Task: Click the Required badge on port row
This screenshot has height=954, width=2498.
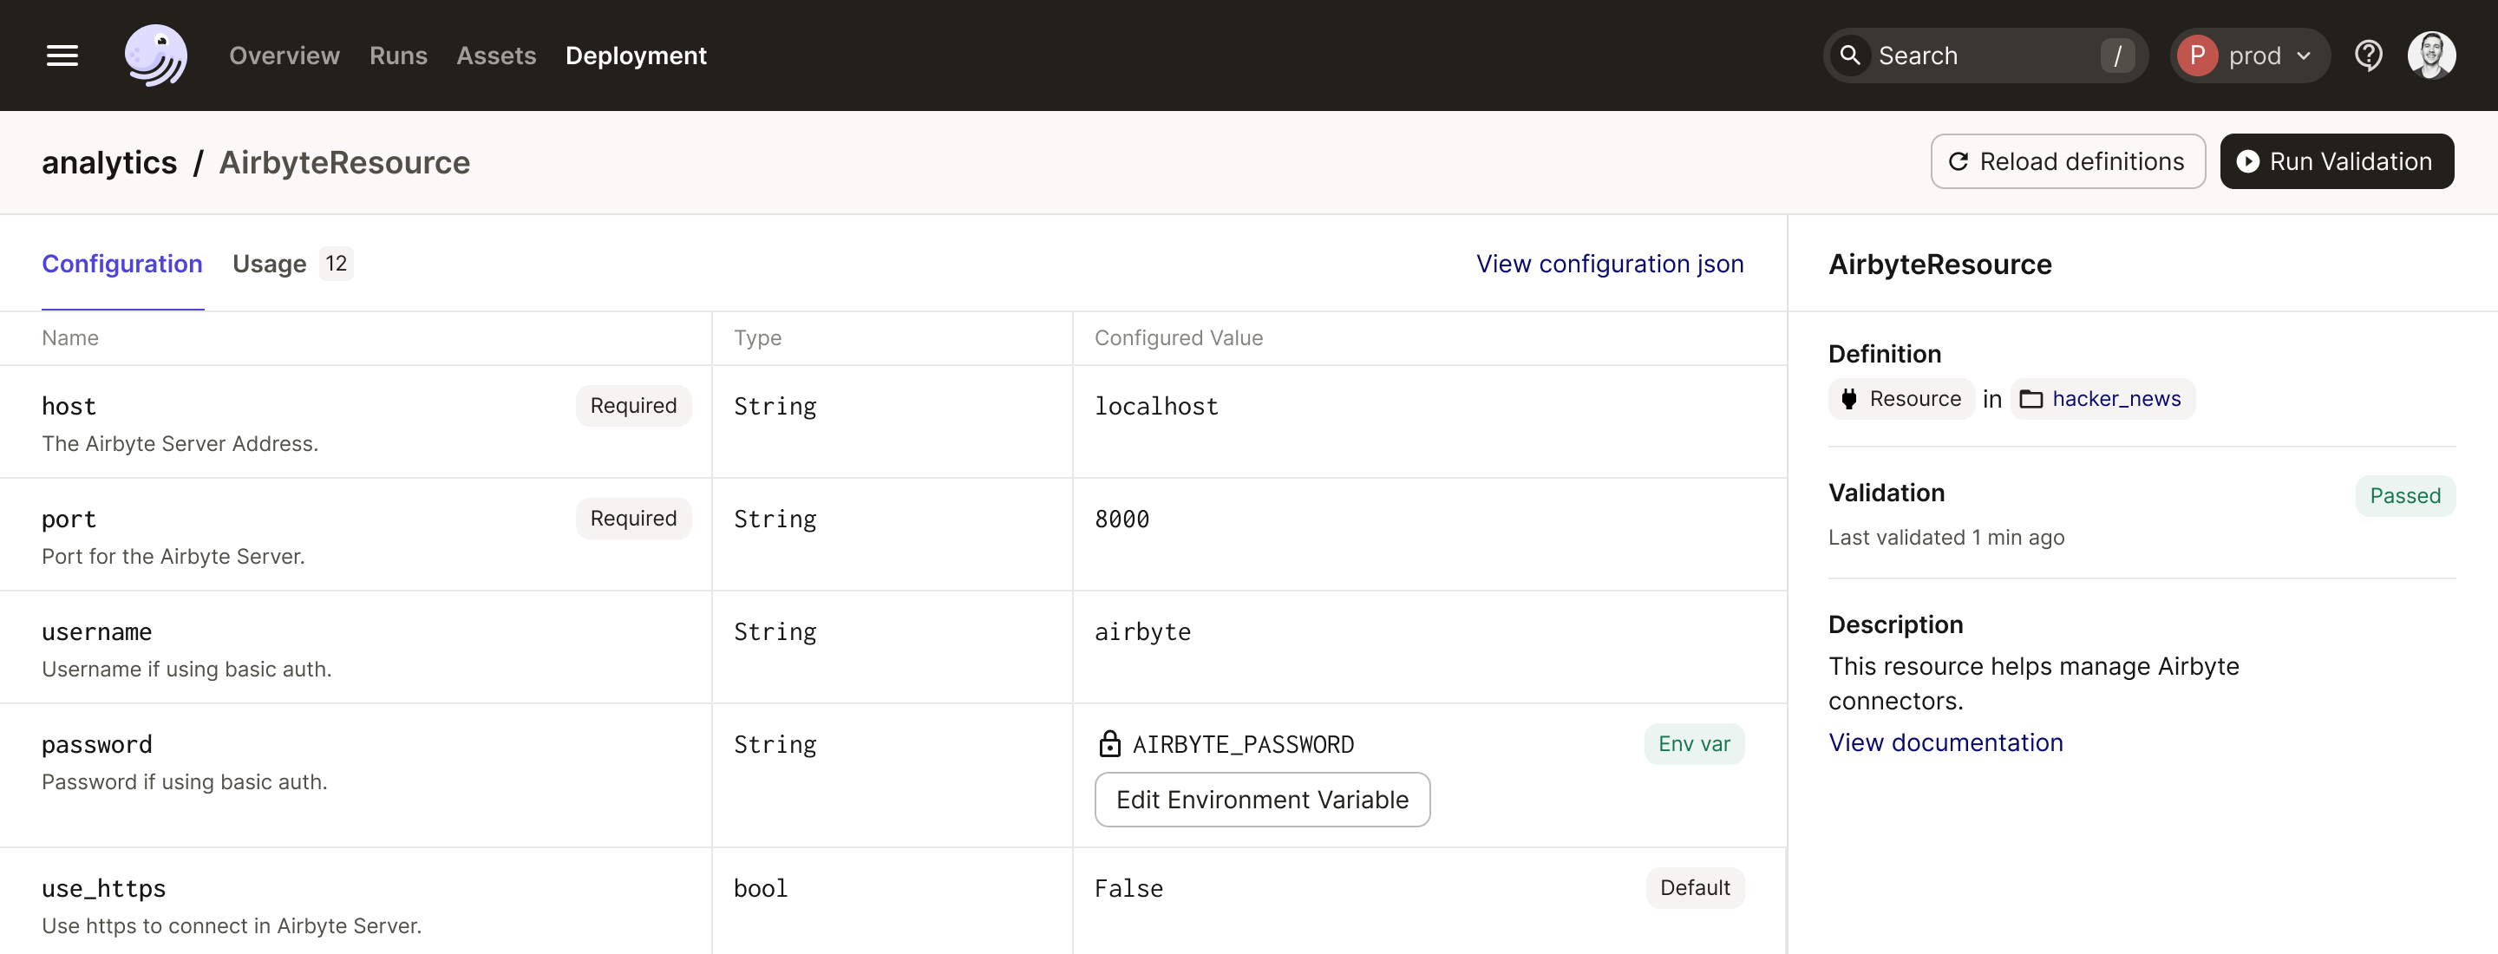Action: [x=633, y=518]
